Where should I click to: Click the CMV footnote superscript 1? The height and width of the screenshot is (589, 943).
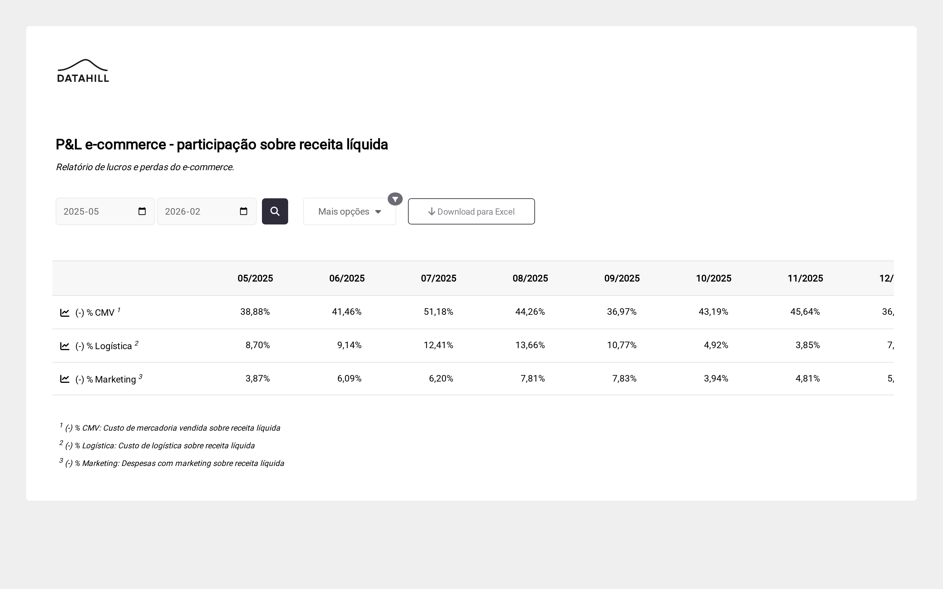pyautogui.click(x=119, y=310)
